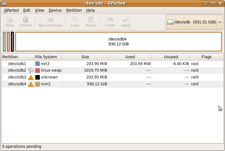This screenshot has width=225, height=151.
Task: Open the View menu
Action: (x=40, y=11)
